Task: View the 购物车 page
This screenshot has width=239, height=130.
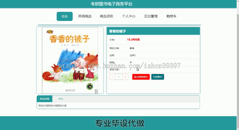Action: point(171,16)
